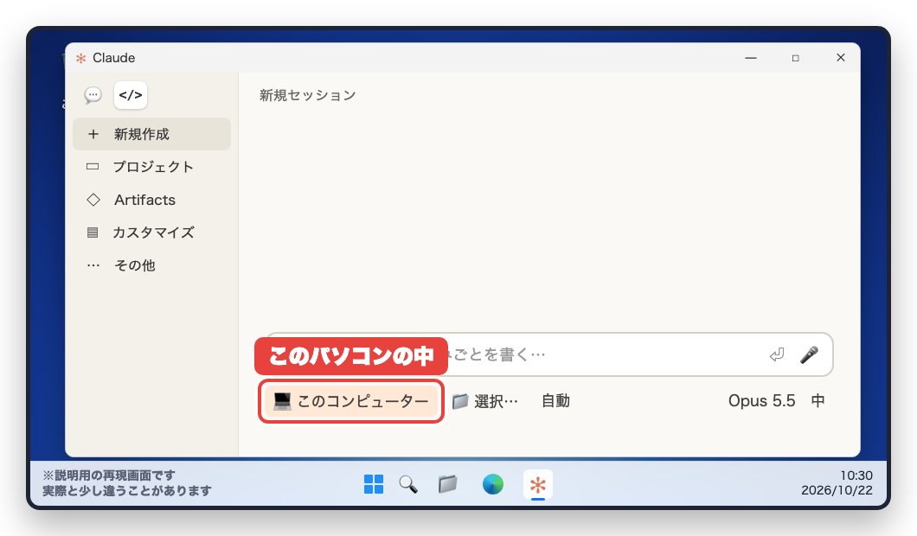Change the 中 effort level selector

pos(818,401)
